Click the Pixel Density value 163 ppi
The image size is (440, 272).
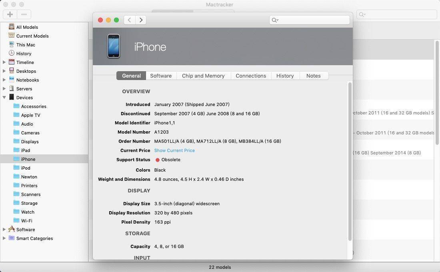(x=162, y=222)
